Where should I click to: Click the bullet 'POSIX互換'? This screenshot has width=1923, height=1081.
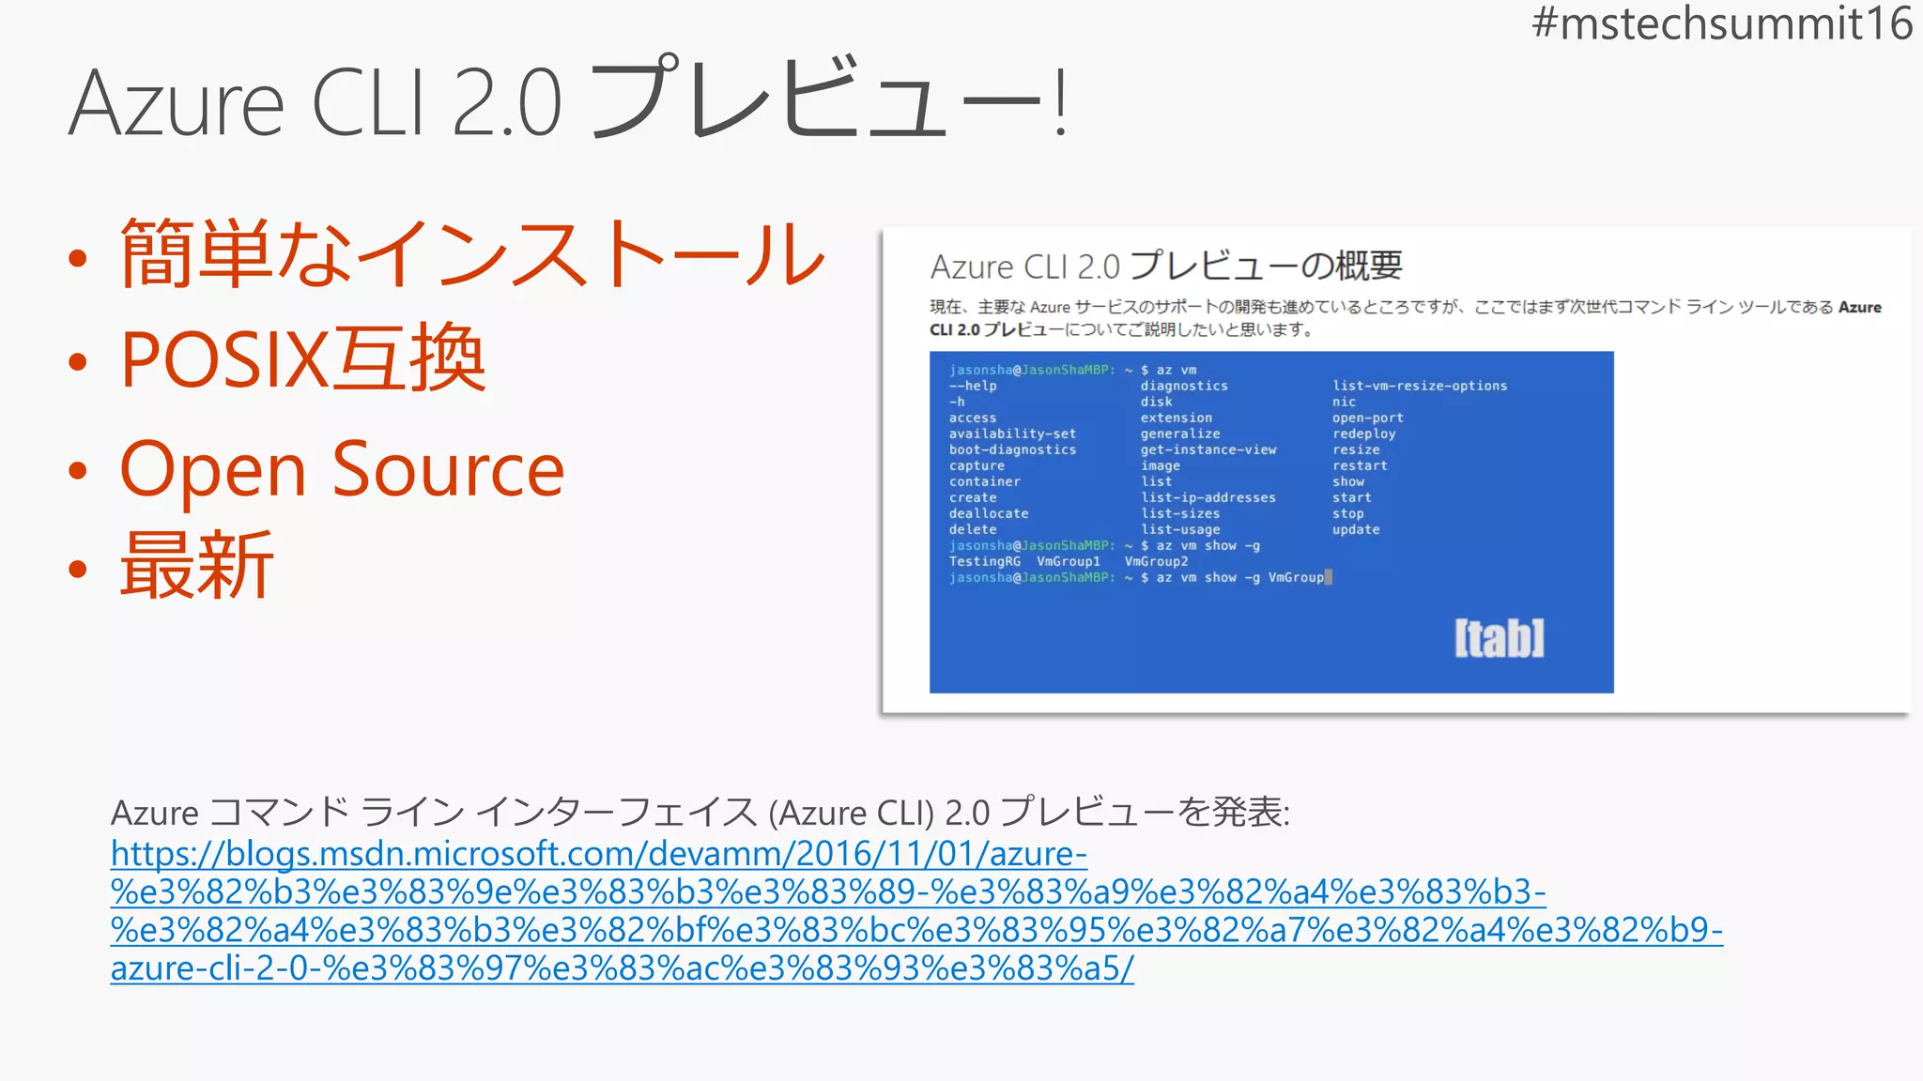(x=302, y=358)
